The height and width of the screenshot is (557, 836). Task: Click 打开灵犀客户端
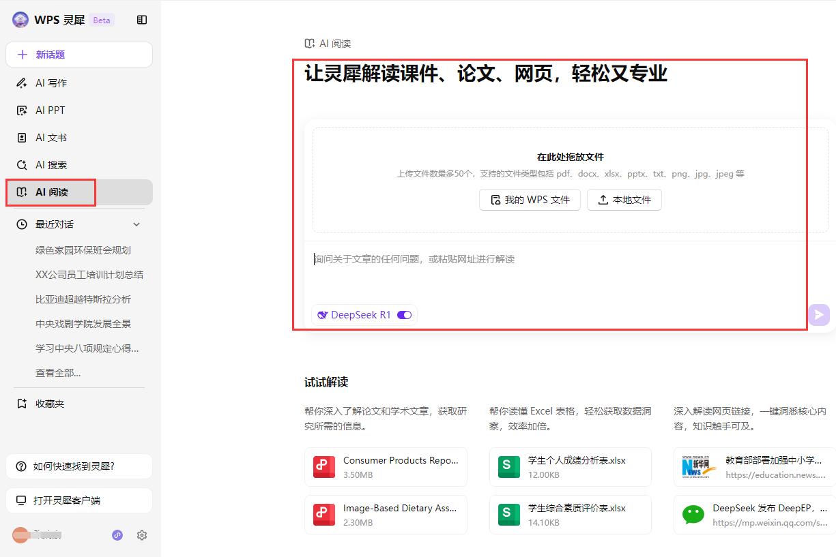[79, 500]
